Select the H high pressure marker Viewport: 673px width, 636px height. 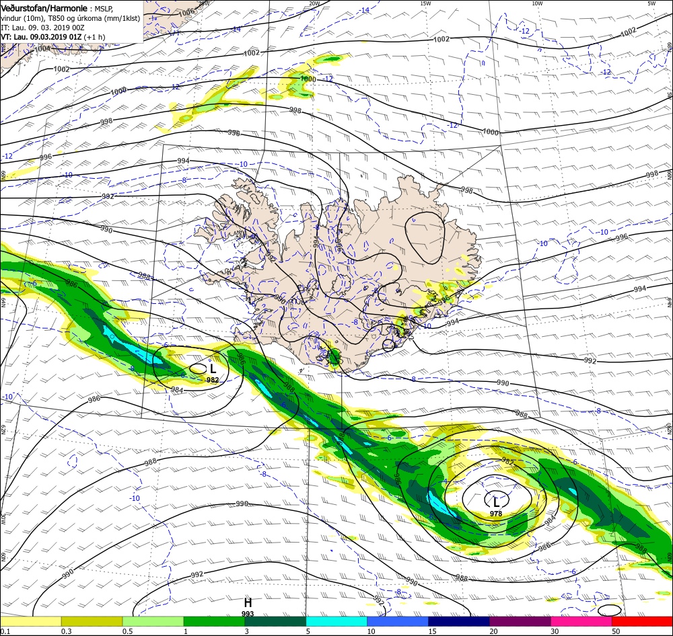click(248, 602)
